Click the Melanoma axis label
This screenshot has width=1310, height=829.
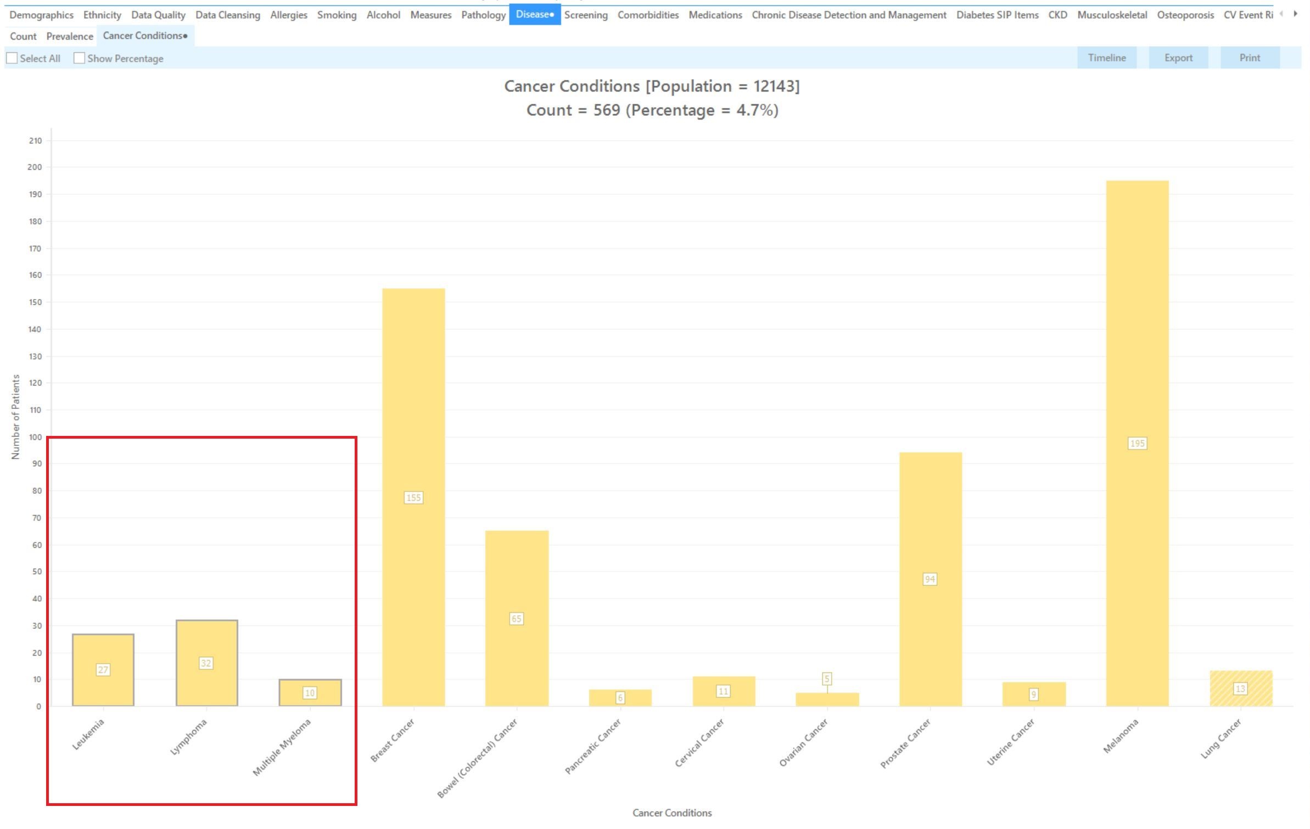[x=1121, y=736]
